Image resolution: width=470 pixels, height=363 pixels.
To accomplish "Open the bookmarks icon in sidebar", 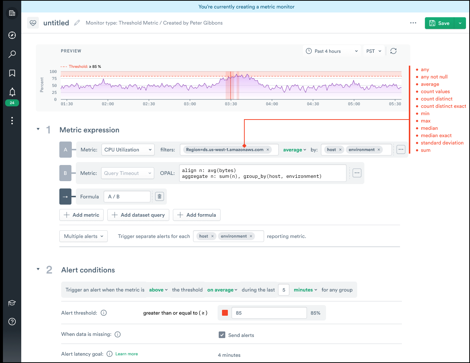I will pyautogui.click(x=12, y=73).
